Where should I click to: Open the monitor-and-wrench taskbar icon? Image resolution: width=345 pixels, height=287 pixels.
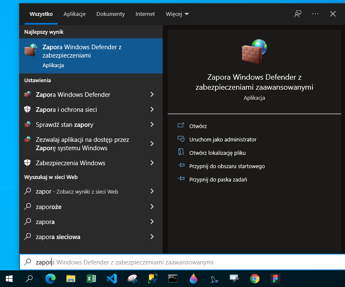coord(234,279)
